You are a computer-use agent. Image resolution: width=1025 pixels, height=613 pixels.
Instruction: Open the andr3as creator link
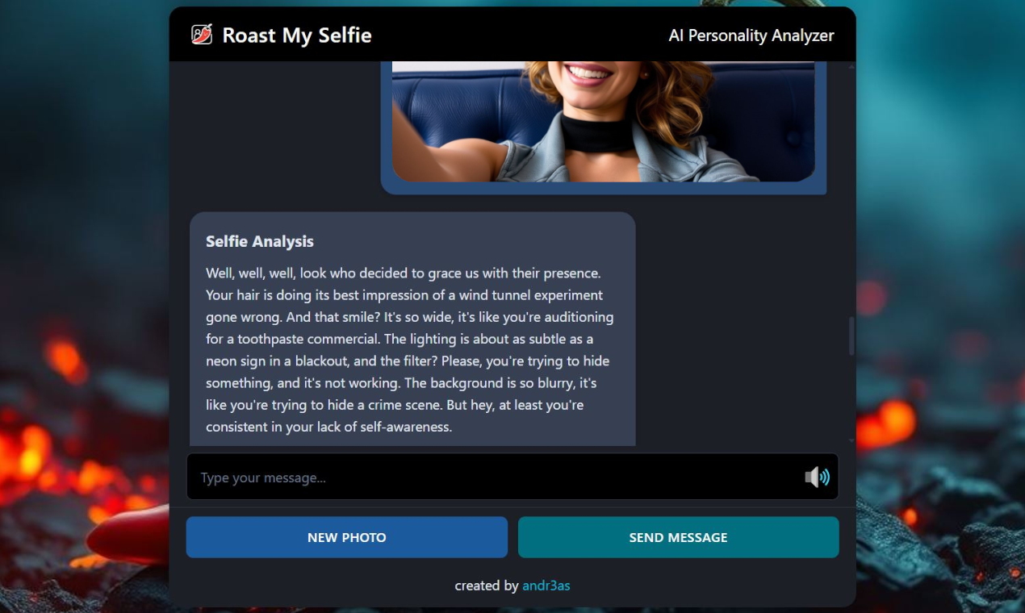(546, 586)
